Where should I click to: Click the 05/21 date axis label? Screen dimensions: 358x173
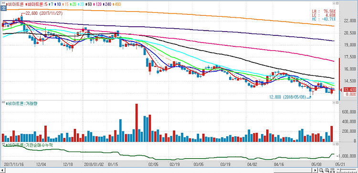(340, 164)
